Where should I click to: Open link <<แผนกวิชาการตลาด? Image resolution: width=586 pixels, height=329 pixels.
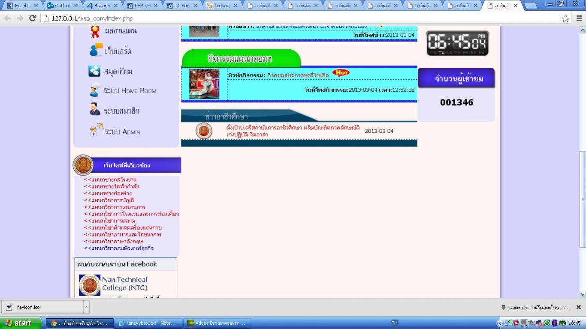(x=109, y=221)
